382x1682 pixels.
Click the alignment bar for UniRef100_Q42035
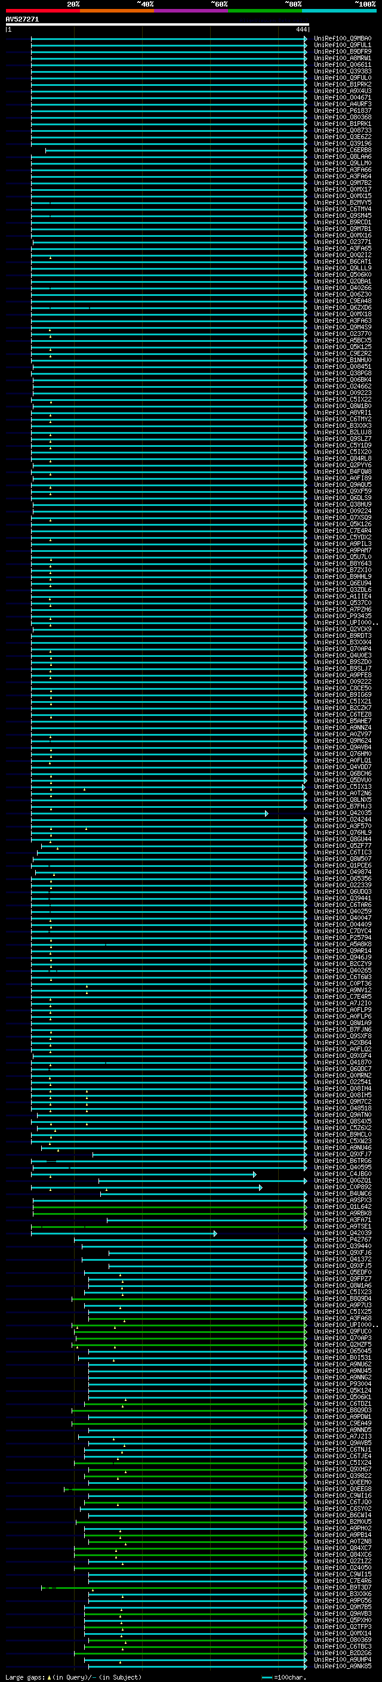tap(150, 814)
